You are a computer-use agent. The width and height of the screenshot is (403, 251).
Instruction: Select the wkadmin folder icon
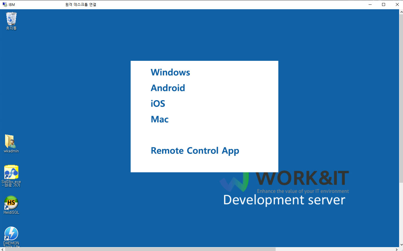click(x=11, y=142)
